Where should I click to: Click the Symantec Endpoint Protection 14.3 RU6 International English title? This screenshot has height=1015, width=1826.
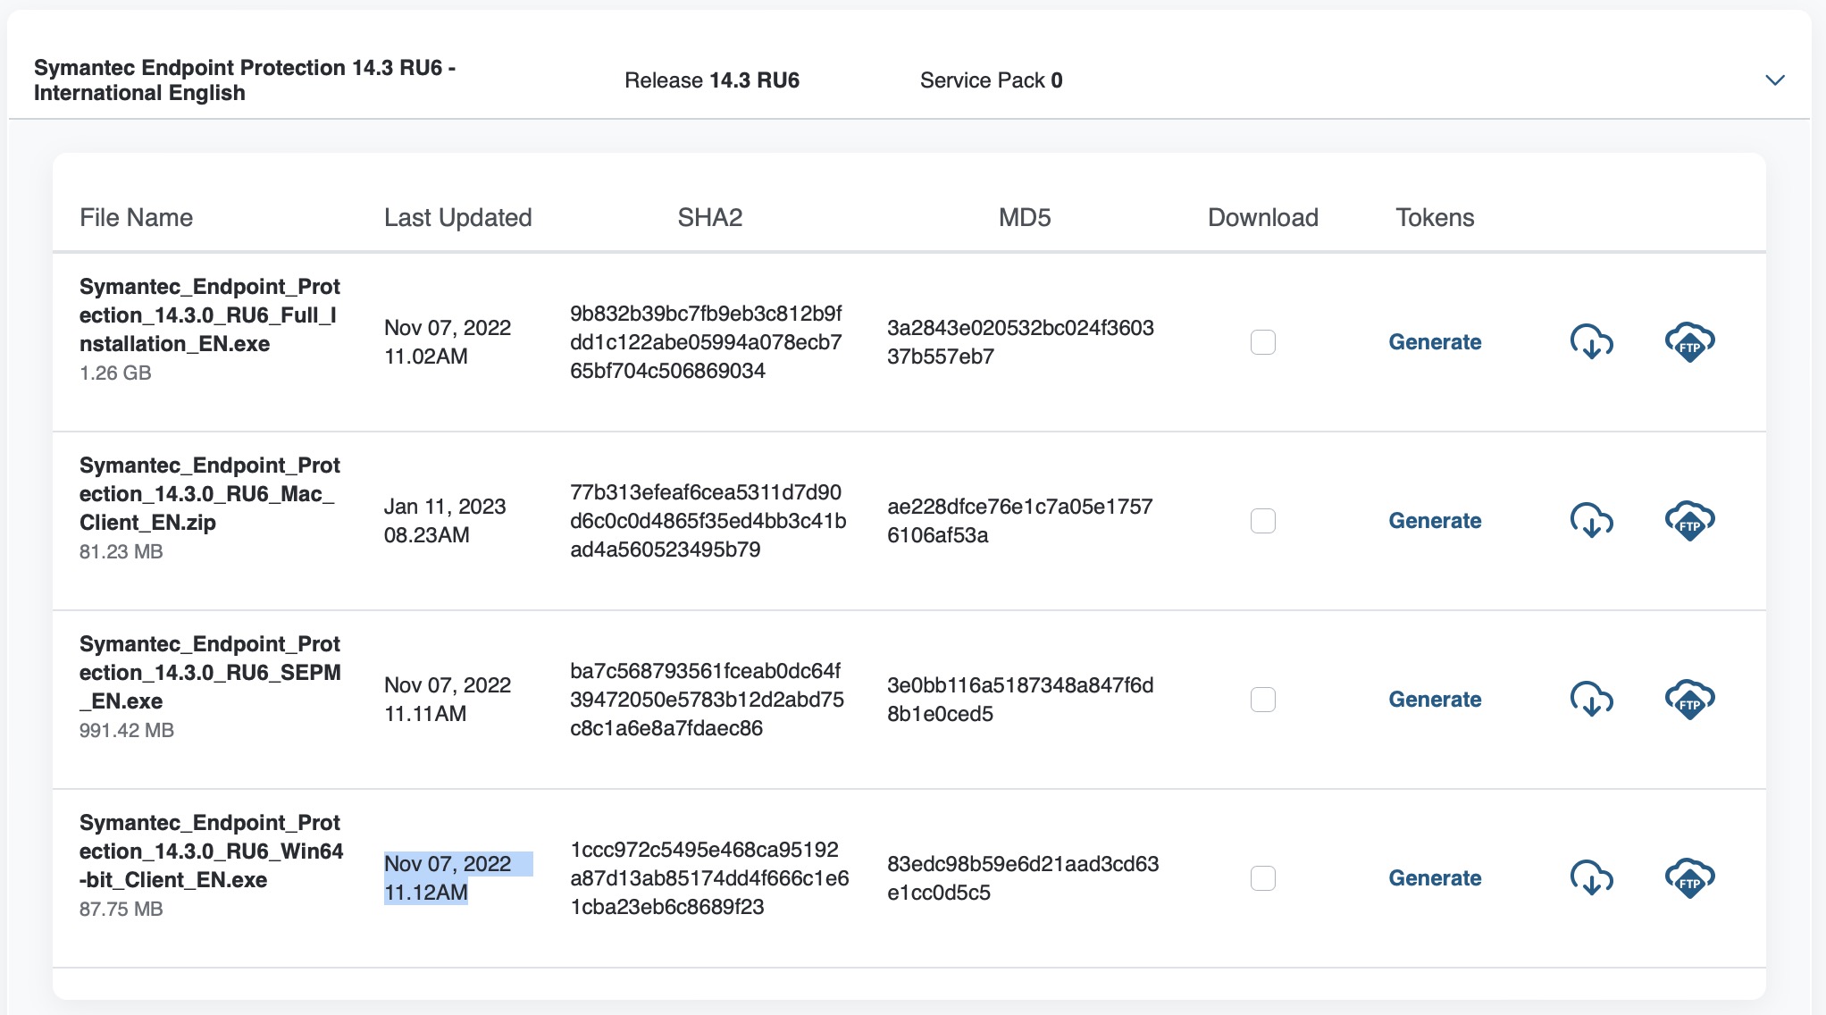(245, 80)
